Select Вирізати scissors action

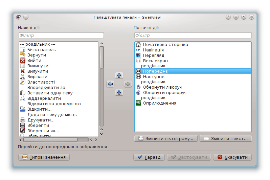pos(37,76)
